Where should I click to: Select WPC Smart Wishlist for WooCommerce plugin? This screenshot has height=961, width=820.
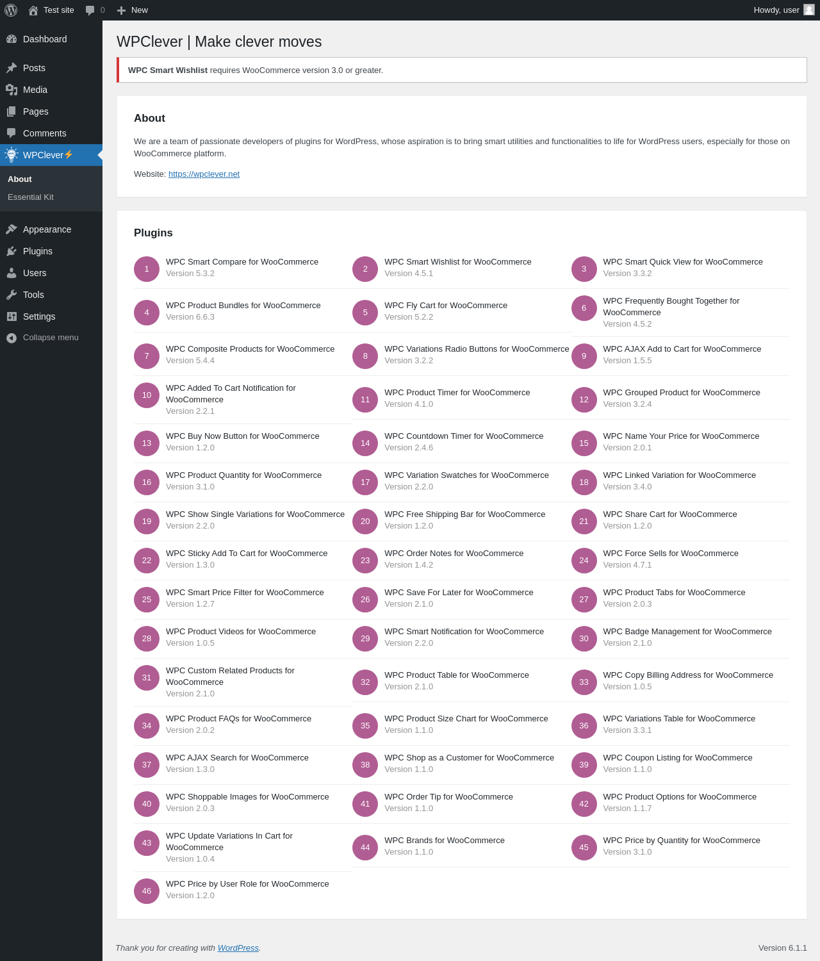click(x=458, y=262)
